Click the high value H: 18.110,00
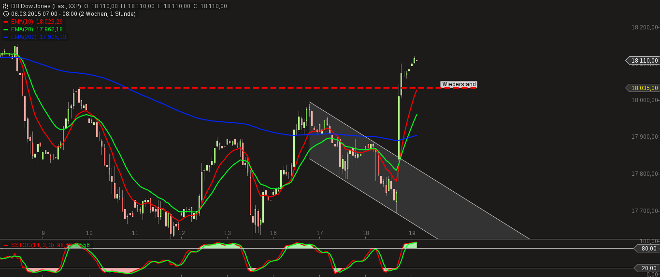This screenshot has height=277, width=660. coord(138,6)
